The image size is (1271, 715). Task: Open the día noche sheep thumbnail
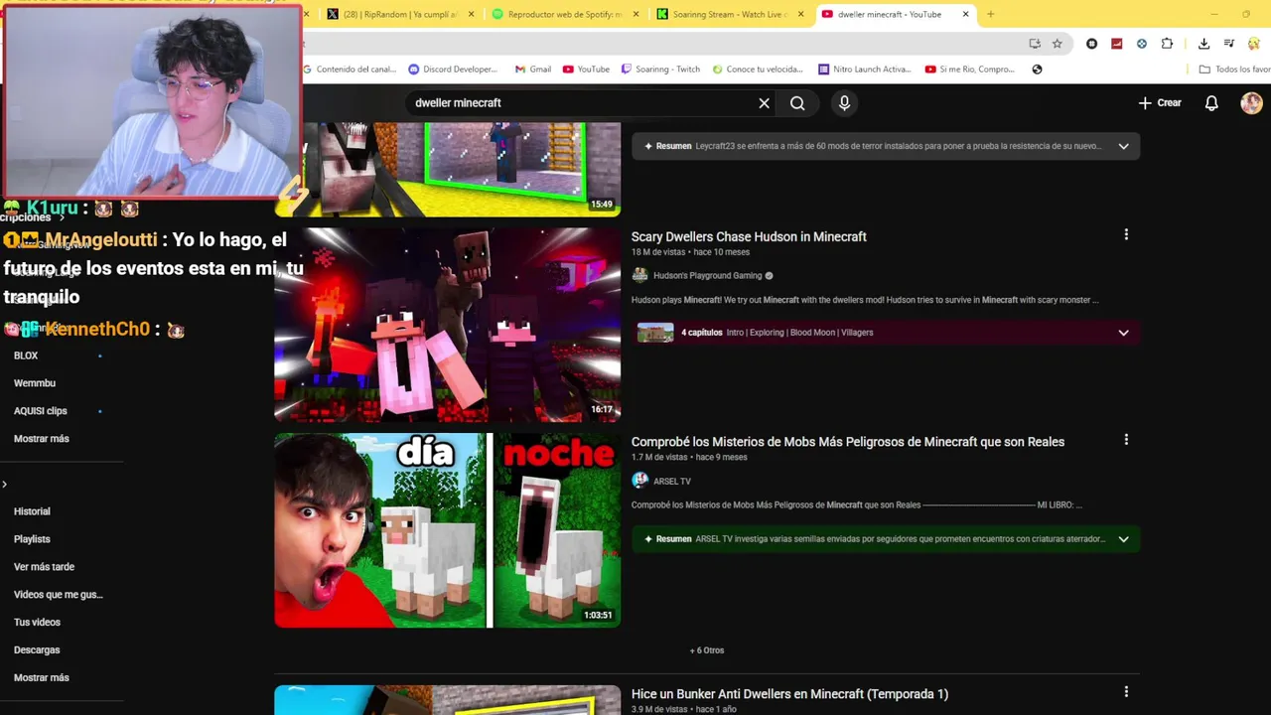[447, 530]
